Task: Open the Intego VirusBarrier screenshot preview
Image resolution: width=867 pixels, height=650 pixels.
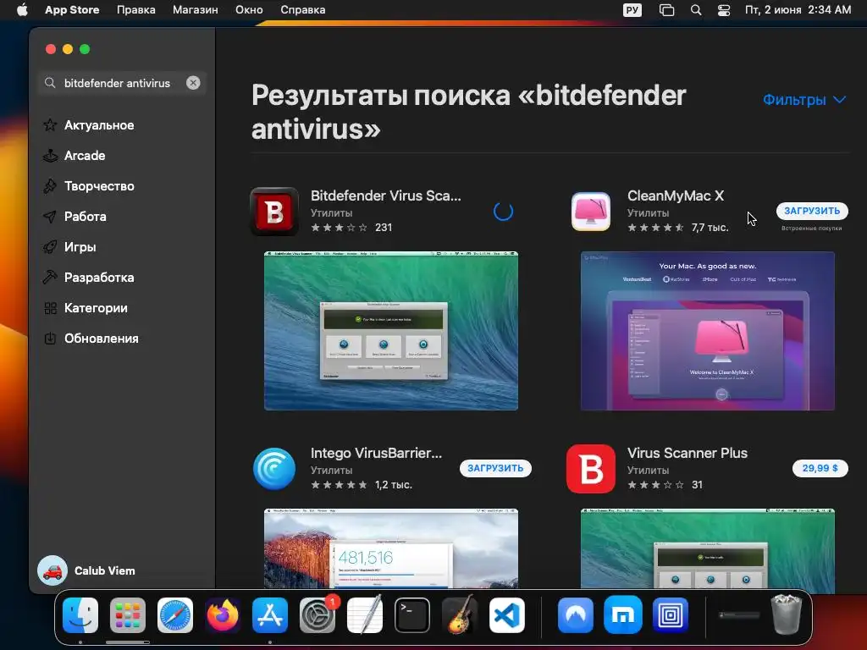Action: pyautogui.click(x=391, y=548)
